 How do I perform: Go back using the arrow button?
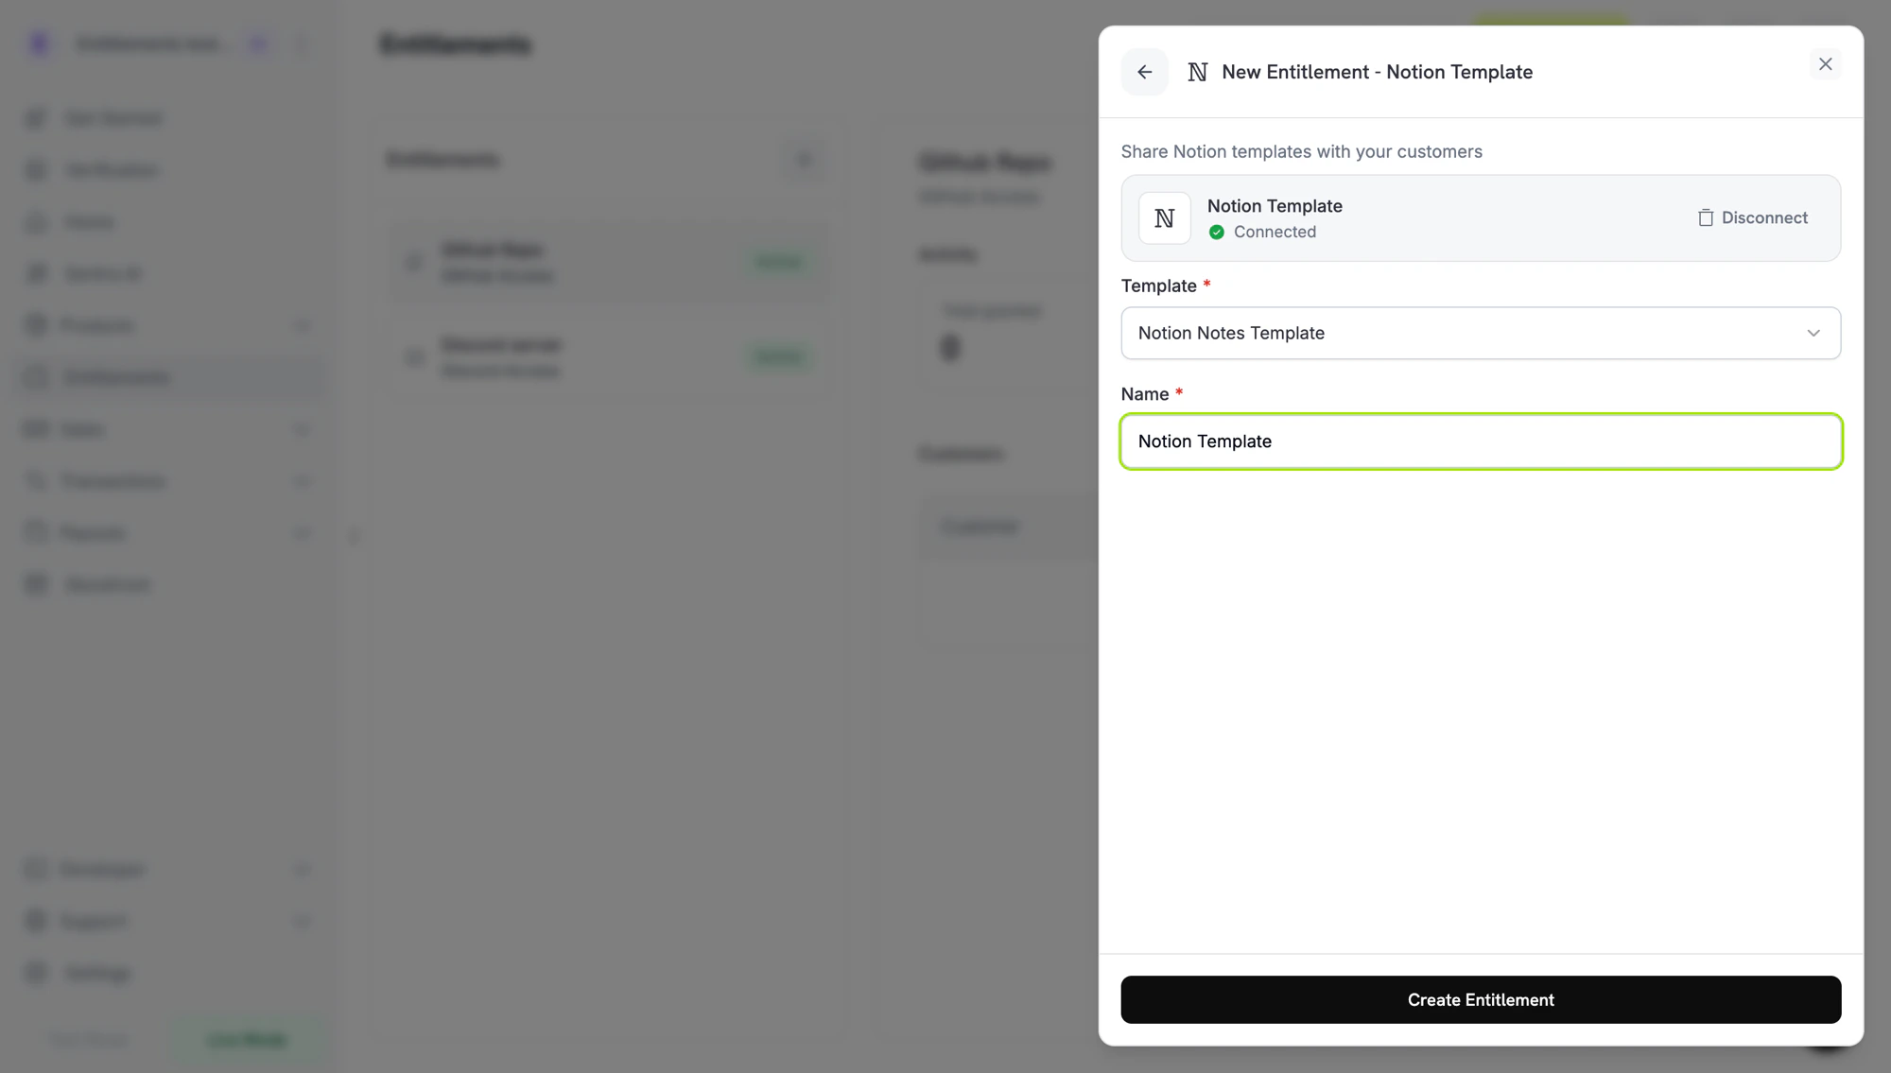(x=1144, y=72)
